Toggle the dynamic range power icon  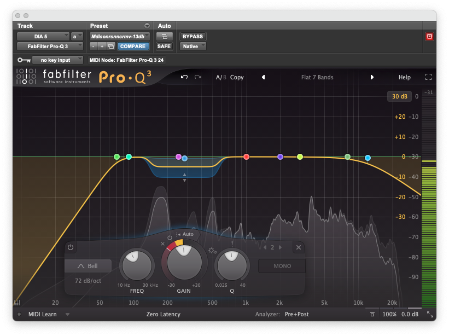click(x=170, y=237)
